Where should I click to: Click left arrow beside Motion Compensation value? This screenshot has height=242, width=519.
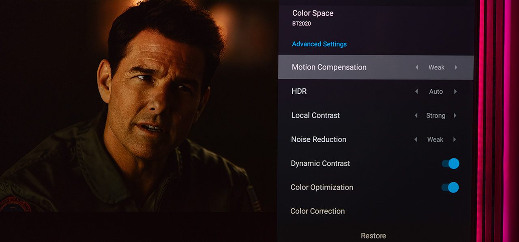tap(417, 67)
